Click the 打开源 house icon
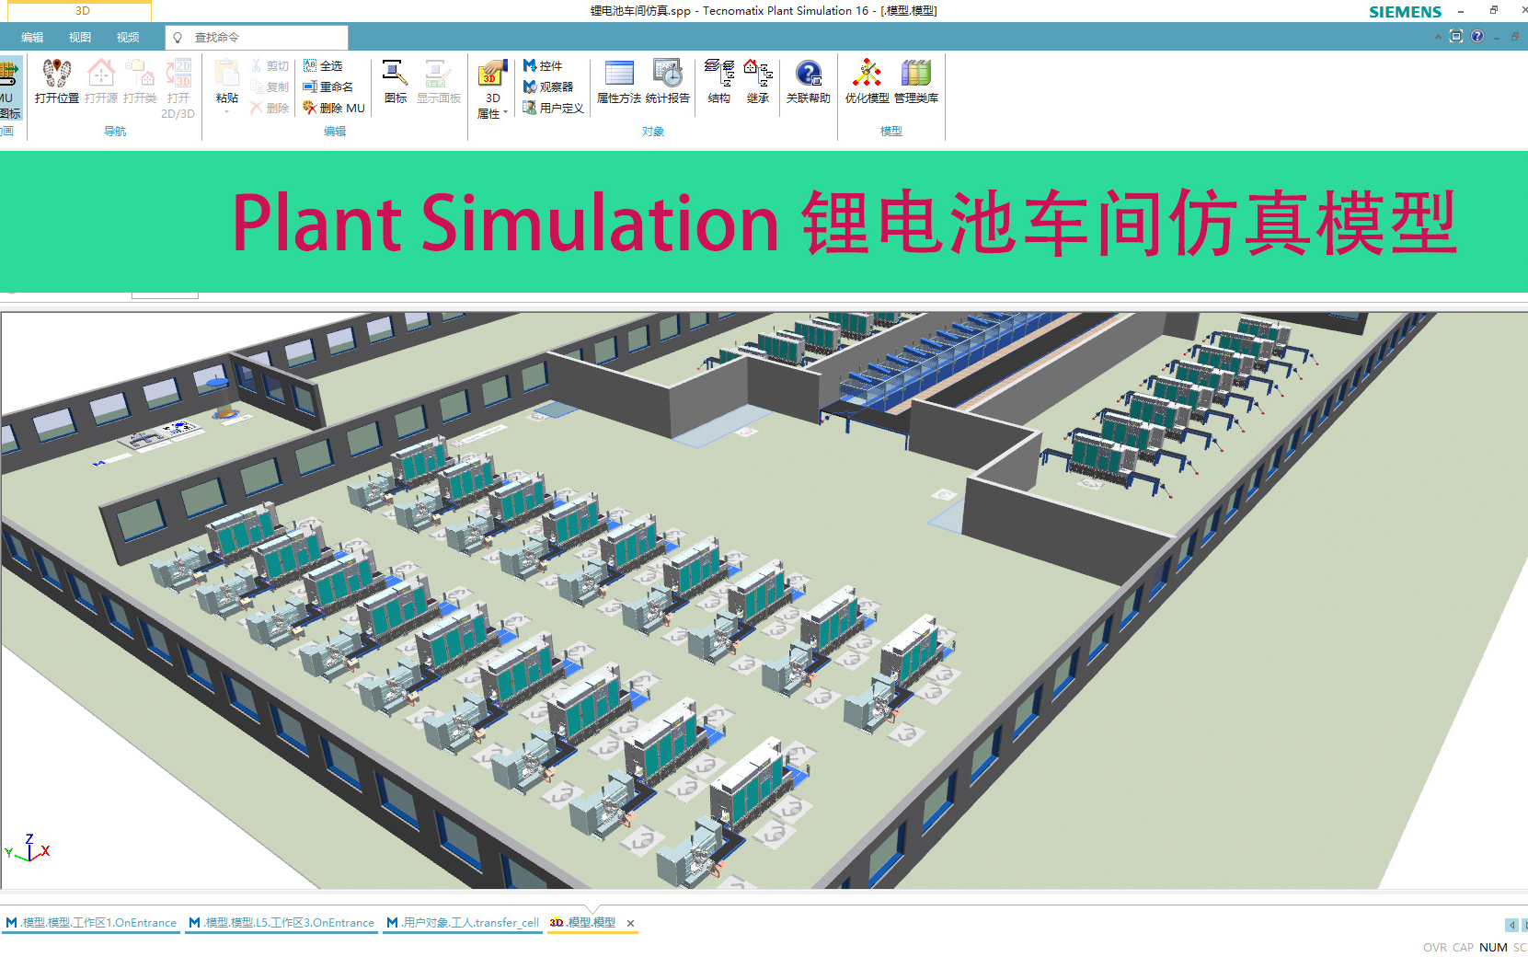 [x=101, y=73]
